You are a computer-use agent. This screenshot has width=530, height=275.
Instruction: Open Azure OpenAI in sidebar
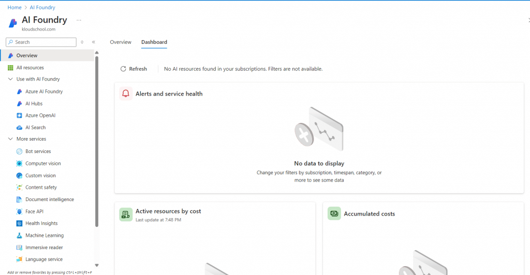(x=40, y=115)
